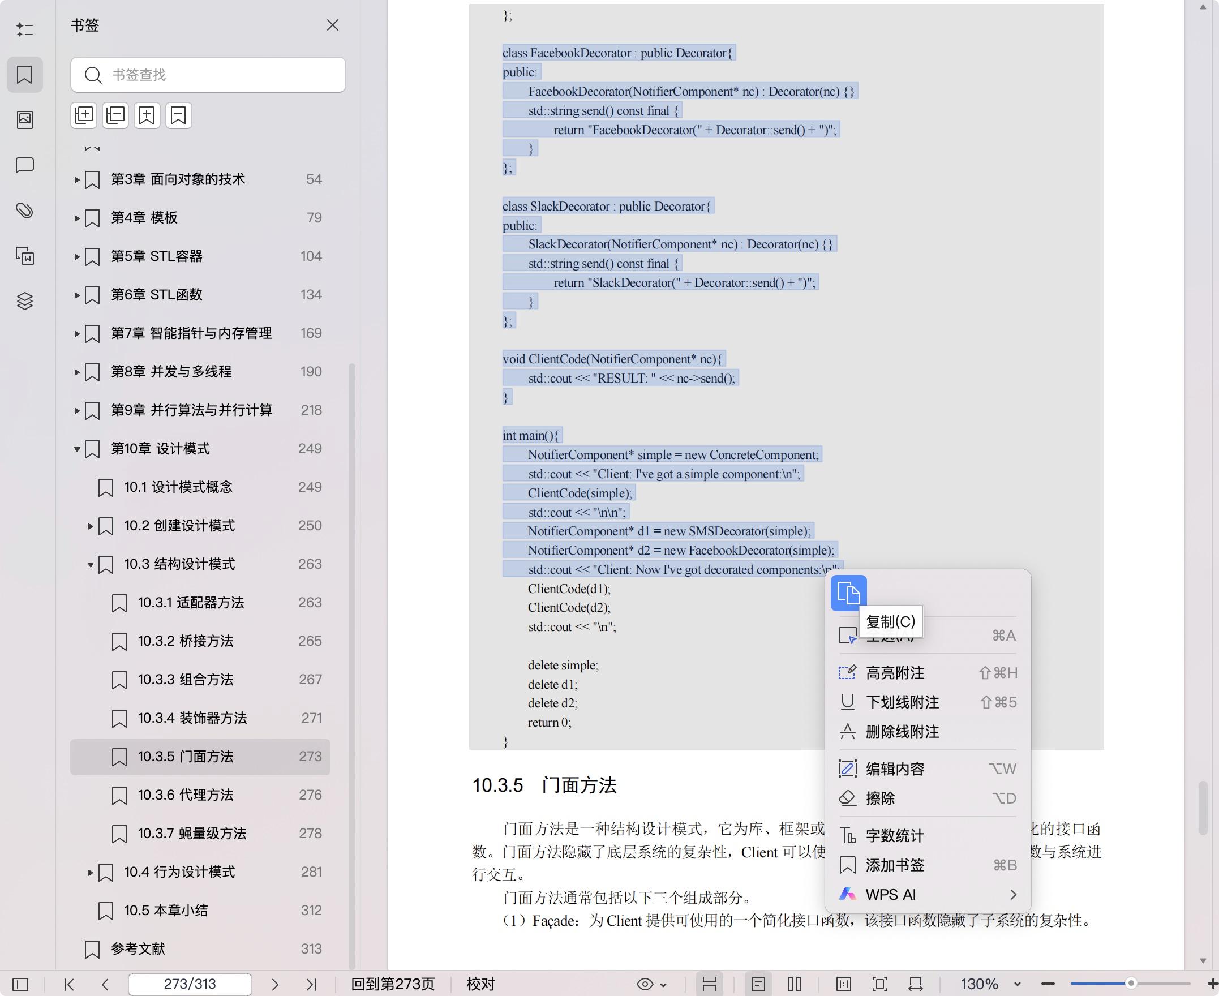
Task: Select 添加书签 in context menu
Action: [x=928, y=865]
